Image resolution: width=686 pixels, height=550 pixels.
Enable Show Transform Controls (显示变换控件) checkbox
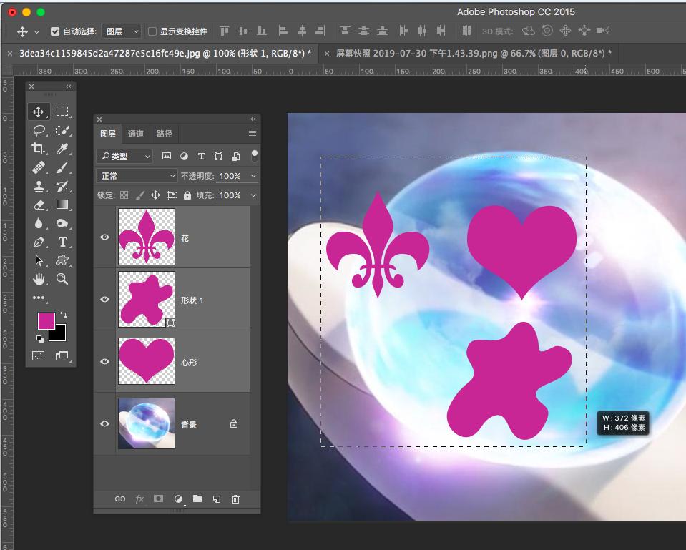coord(152,31)
